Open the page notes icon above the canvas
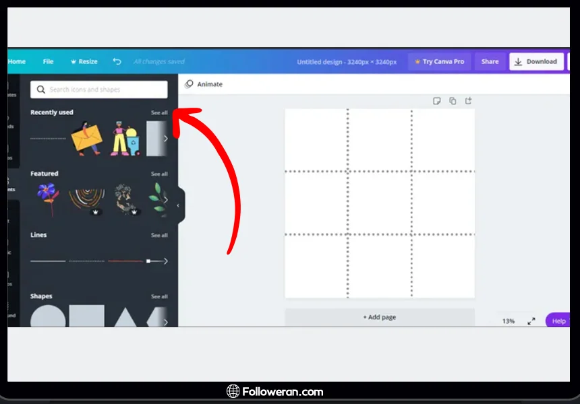Viewport: 580px width, 404px height. (436, 101)
